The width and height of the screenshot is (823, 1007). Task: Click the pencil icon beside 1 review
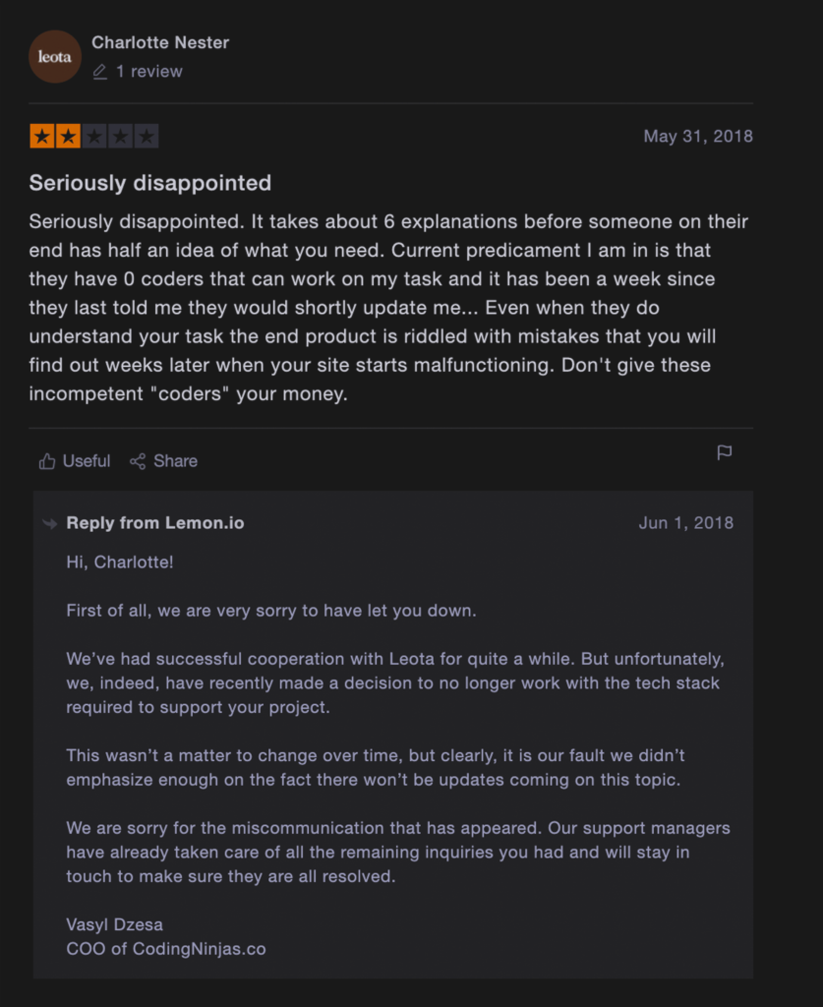99,71
